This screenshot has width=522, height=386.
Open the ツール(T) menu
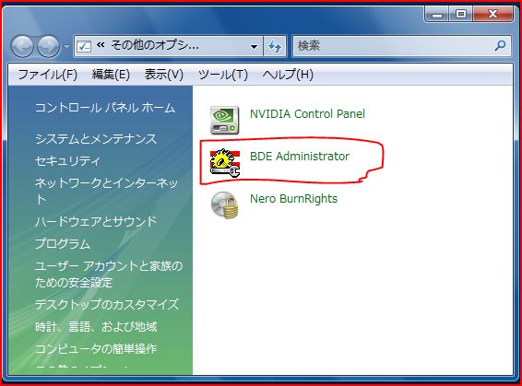[223, 74]
